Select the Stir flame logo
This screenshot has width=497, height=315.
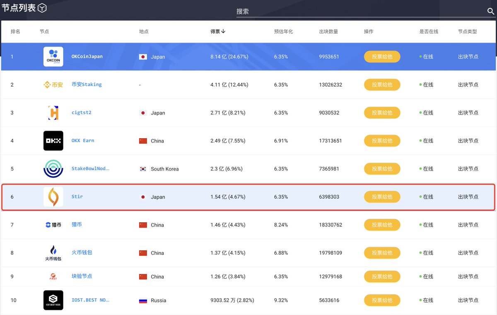53,197
